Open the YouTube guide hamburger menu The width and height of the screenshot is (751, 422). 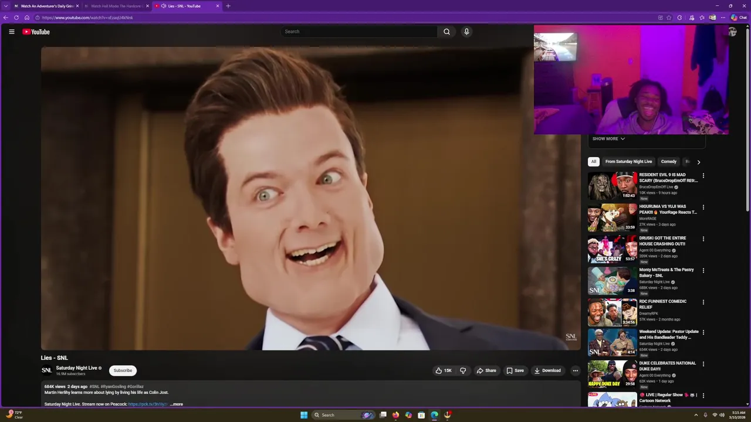click(x=12, y=32)
